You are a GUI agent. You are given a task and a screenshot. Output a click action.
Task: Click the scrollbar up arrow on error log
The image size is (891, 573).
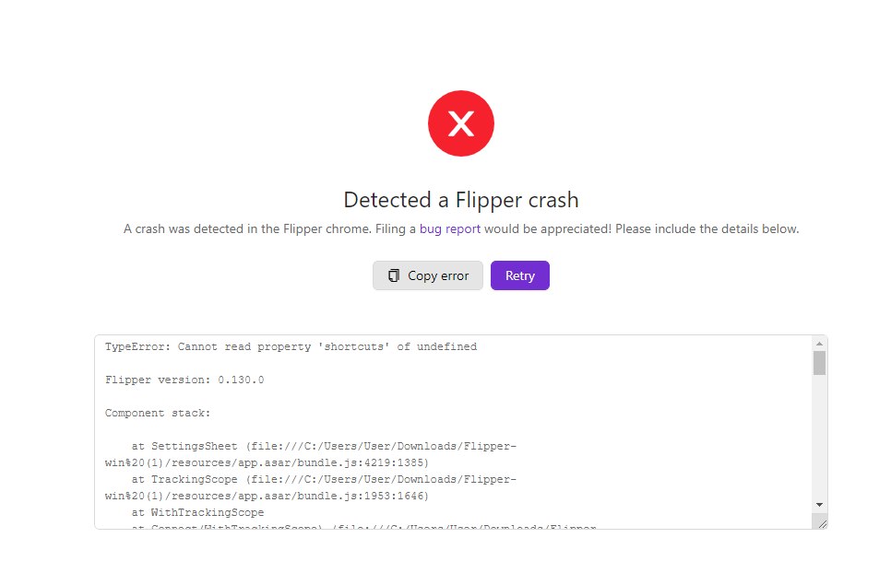pyautogui.click(x=819, y=342)
